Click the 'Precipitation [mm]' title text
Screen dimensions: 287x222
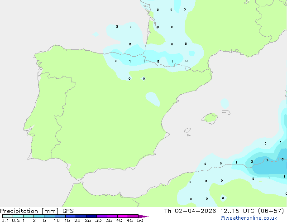tap(29, 211)
